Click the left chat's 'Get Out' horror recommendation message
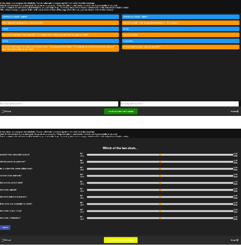The height and width of the screenshot is (245, 241). pos(60,48)
